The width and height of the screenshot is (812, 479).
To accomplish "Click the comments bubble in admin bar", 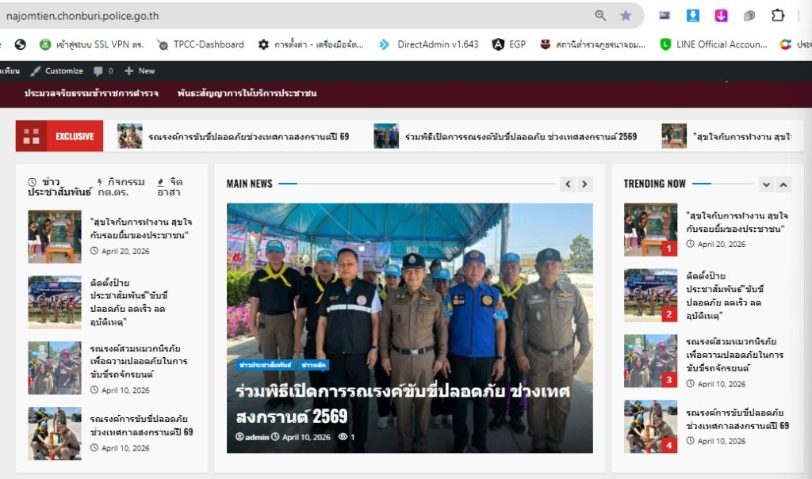I will 103,71.
